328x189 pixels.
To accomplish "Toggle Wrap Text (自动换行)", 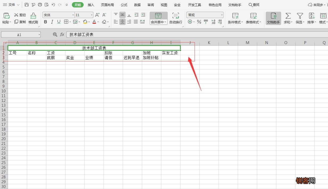I will [176, 18].
